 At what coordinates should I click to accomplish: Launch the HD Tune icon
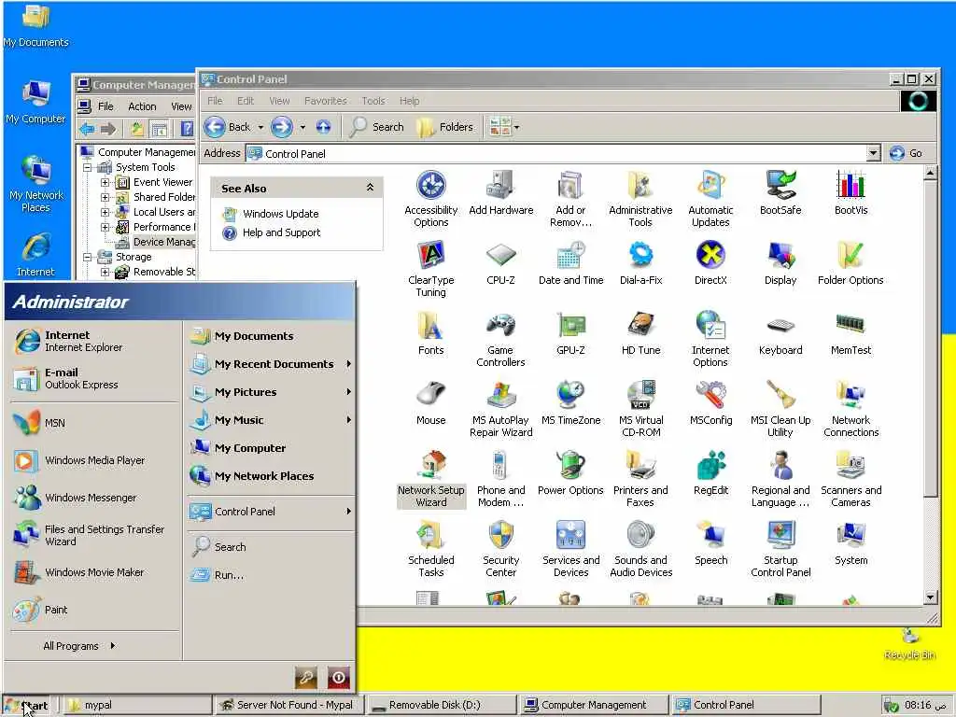[640, 333]
